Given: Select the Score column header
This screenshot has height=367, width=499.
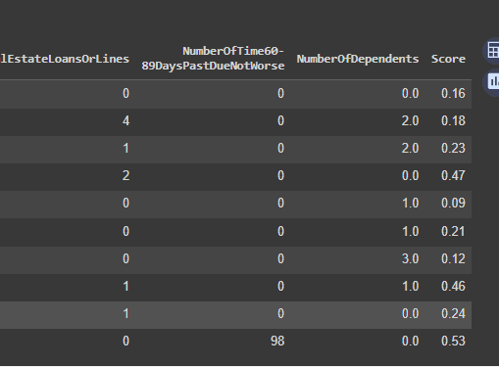Looking at the screenshot, I should coord(448,59).
